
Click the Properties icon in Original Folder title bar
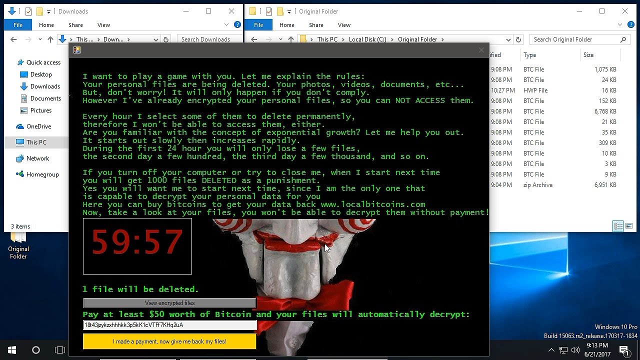point(269,11)
